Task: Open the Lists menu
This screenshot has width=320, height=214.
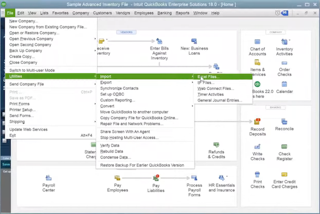Action: (x=44, y=13)
